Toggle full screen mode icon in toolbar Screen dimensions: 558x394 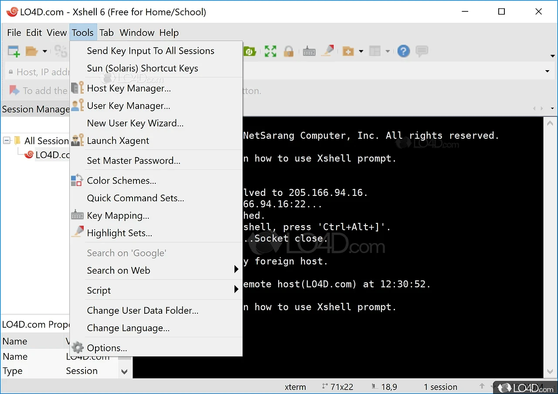270,51
